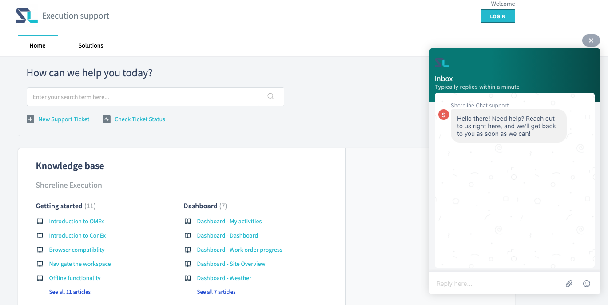Click the red S avatar in chat
The height and width of the screenshot is (305, 608).
pyautogui.click(x=443, y=115)
